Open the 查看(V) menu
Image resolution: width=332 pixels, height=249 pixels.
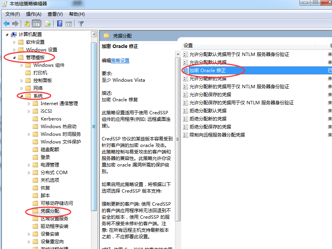[x=55, y=14]
